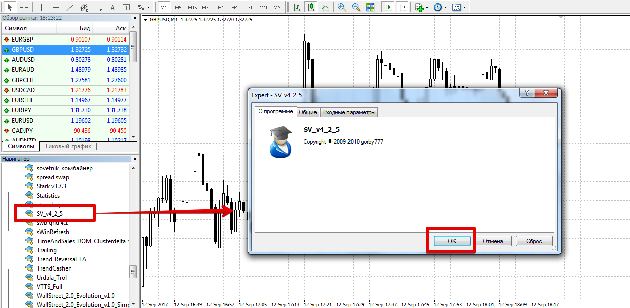Screen dimensions: 630x308
Task: Click the zoom in magnifier icon
Action: click(342, 8)
